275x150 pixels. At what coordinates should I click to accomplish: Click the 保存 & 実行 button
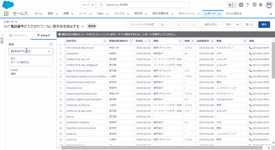point(211,25)
